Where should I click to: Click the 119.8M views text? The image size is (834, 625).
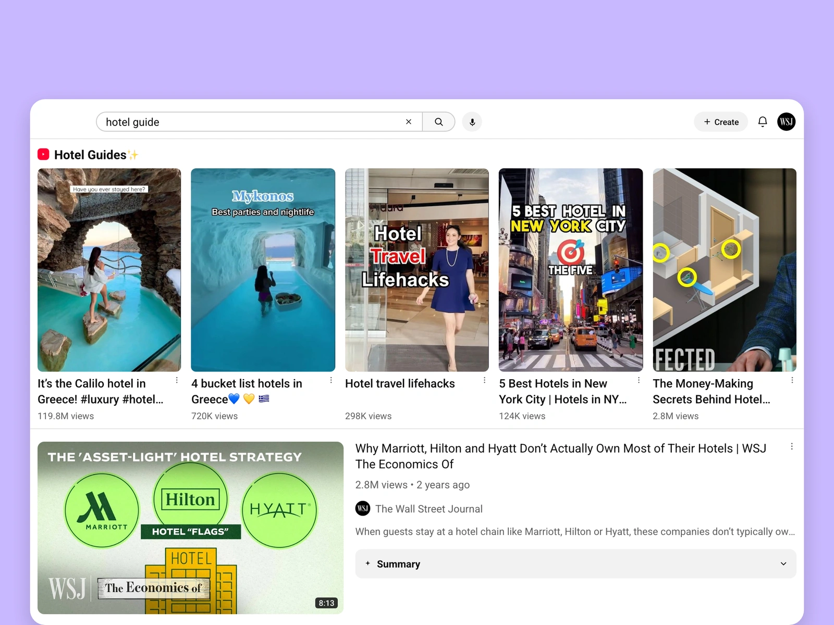(66, 416)
